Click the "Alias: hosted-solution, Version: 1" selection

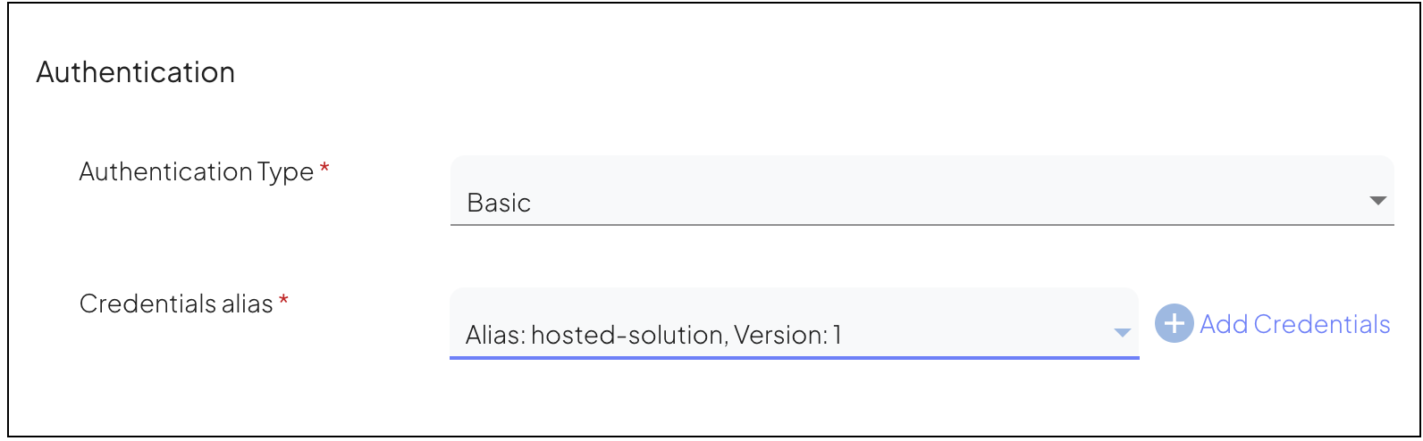click(653, 336)
